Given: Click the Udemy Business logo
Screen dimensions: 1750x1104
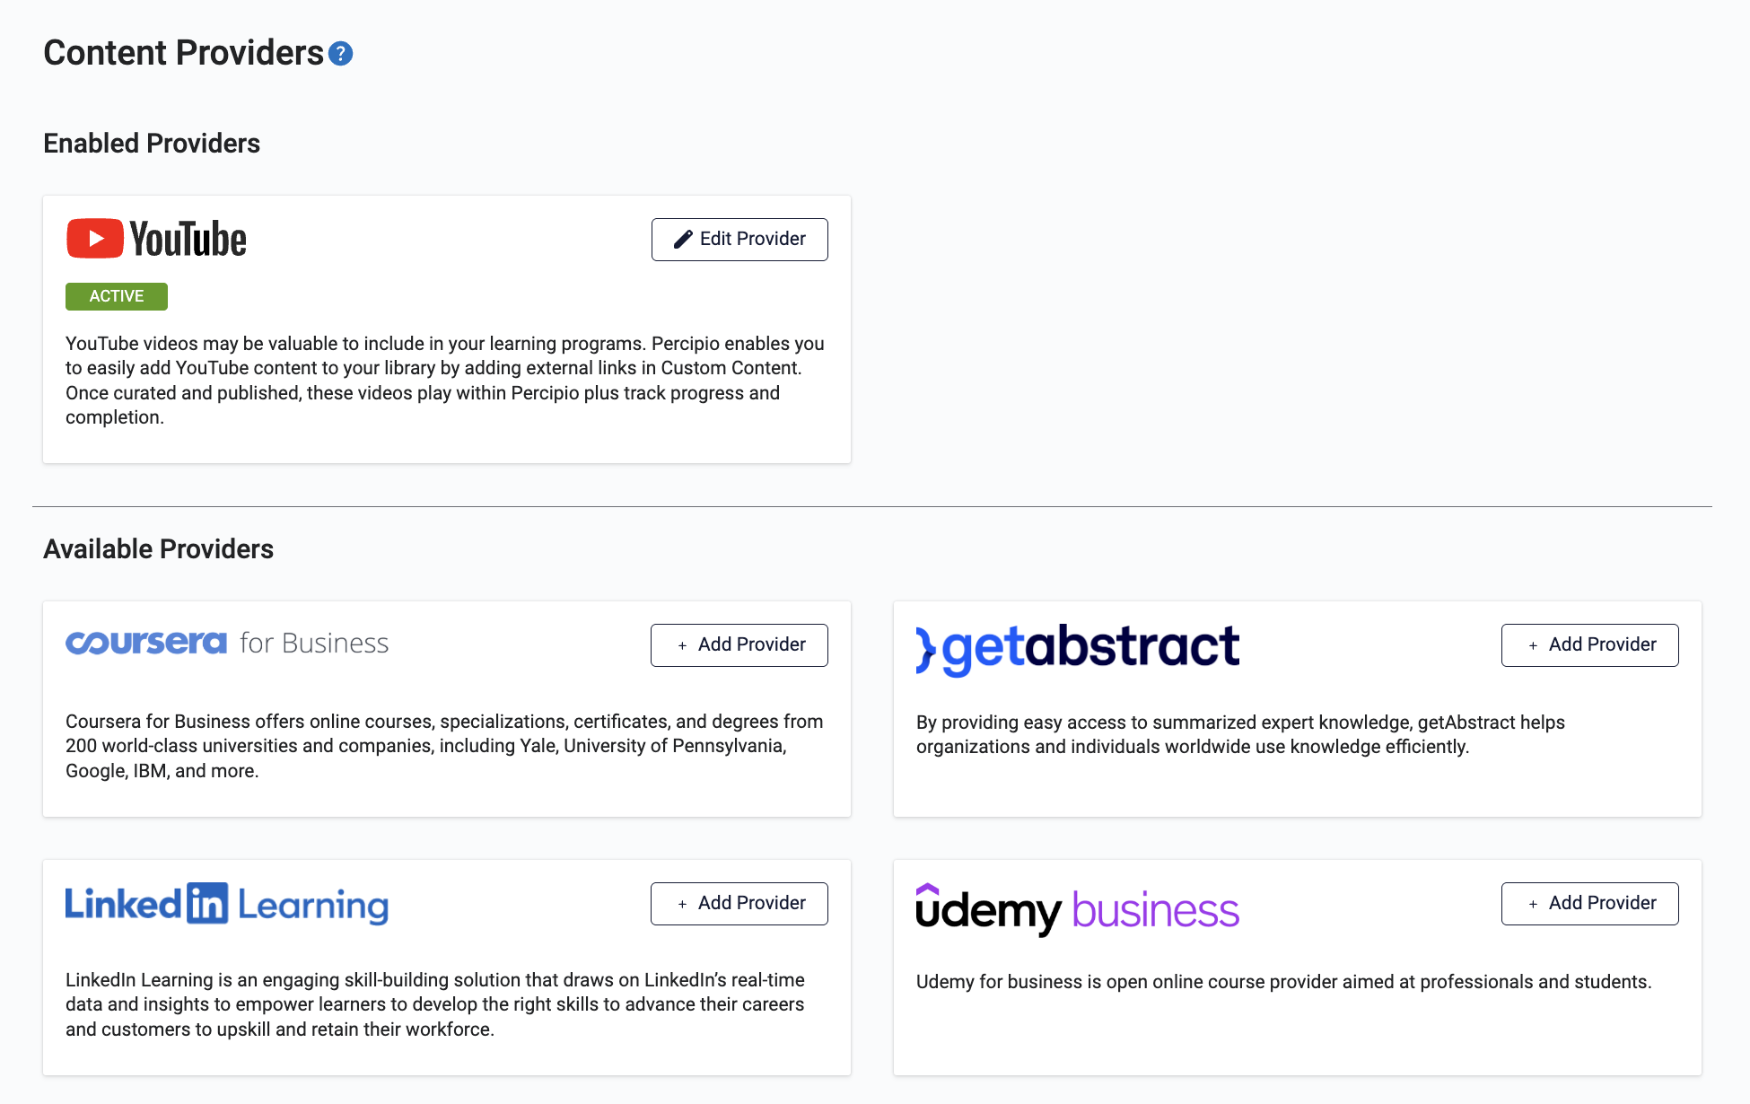Looking at the screenshot, I should (1077, 908).
